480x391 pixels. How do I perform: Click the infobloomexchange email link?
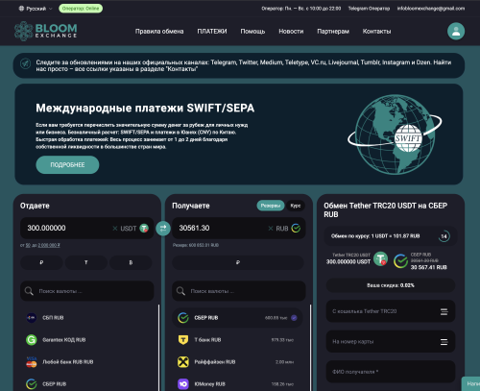(x=431, y=9)
